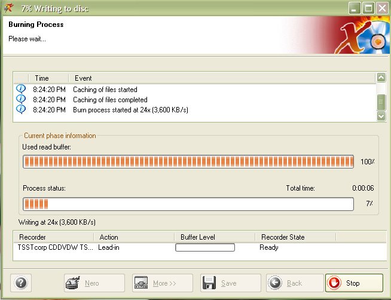This screenshot has height=300, width=391.
Task: Minimize the Nero window
Action: pos(355,8)
